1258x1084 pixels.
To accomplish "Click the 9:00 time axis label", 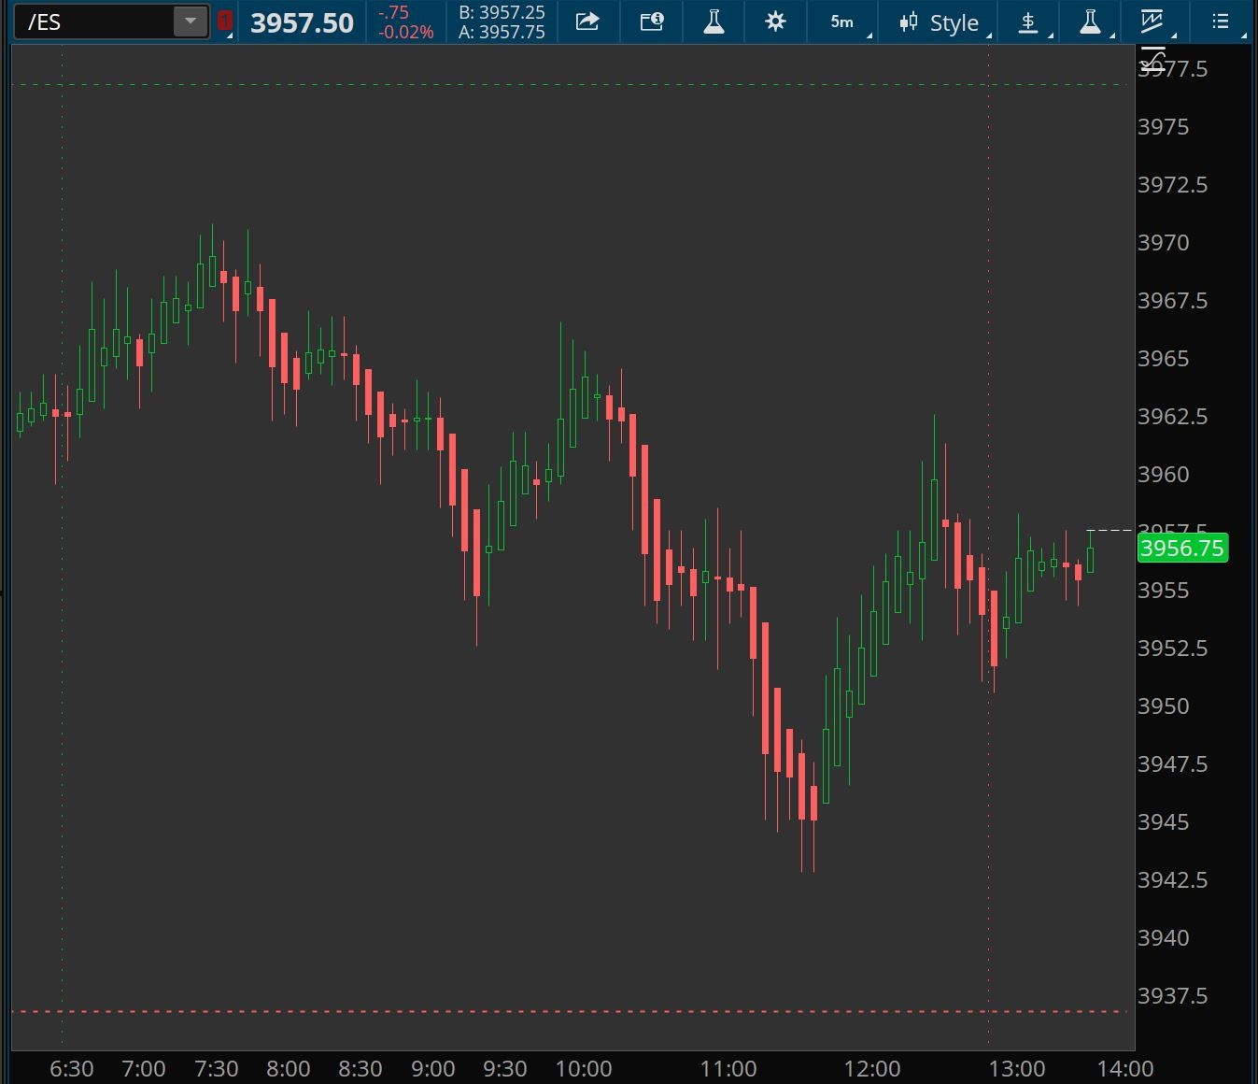I will point(433,1069).
